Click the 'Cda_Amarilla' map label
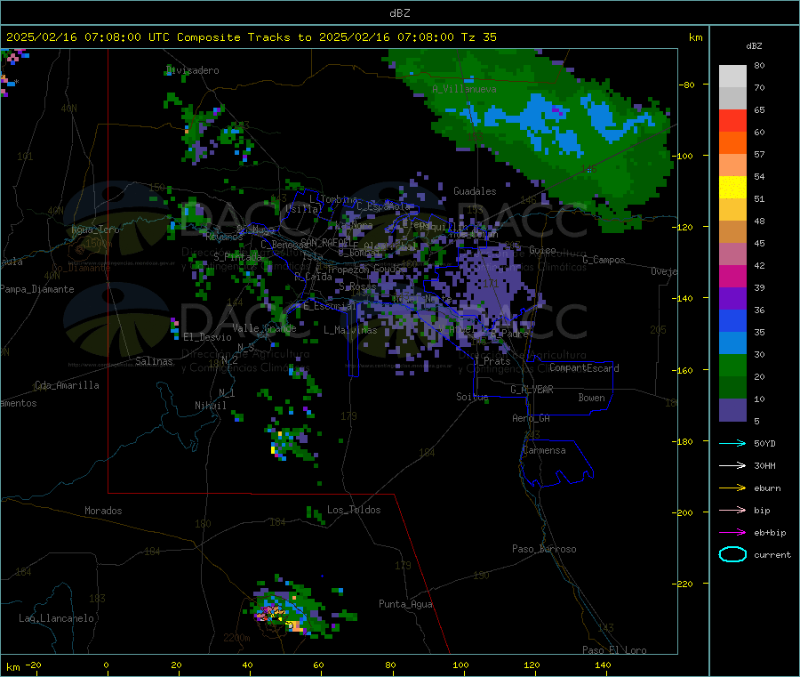The width and height of the screenshot is (800, 677). (67, 385)
